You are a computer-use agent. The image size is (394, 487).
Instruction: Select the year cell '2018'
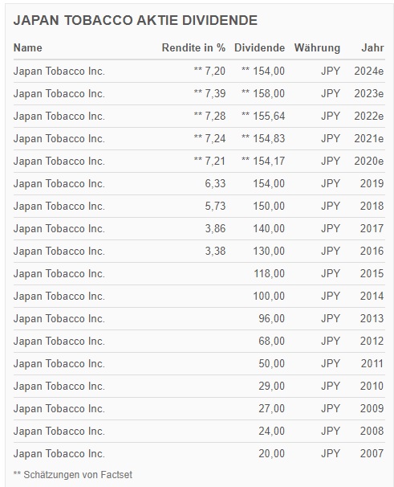click(x=372, y=206)
